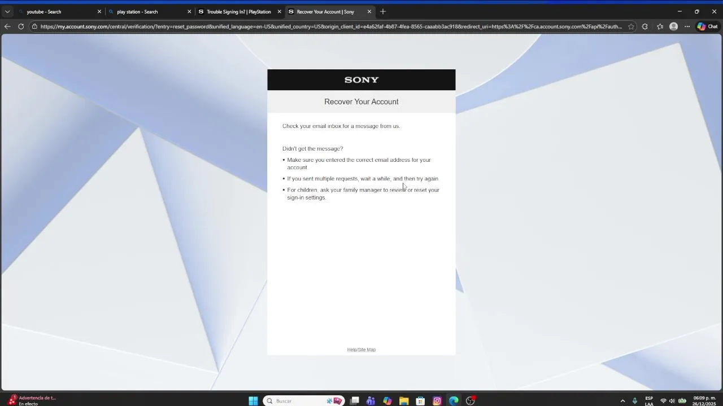The height and width of the screenshot is (406, 723).
Task: Open Wi-Fi network tray icon
Action: tap(664, 401)
